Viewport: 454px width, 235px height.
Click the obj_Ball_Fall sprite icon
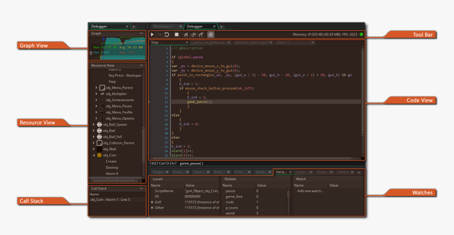tap(100, 136)
